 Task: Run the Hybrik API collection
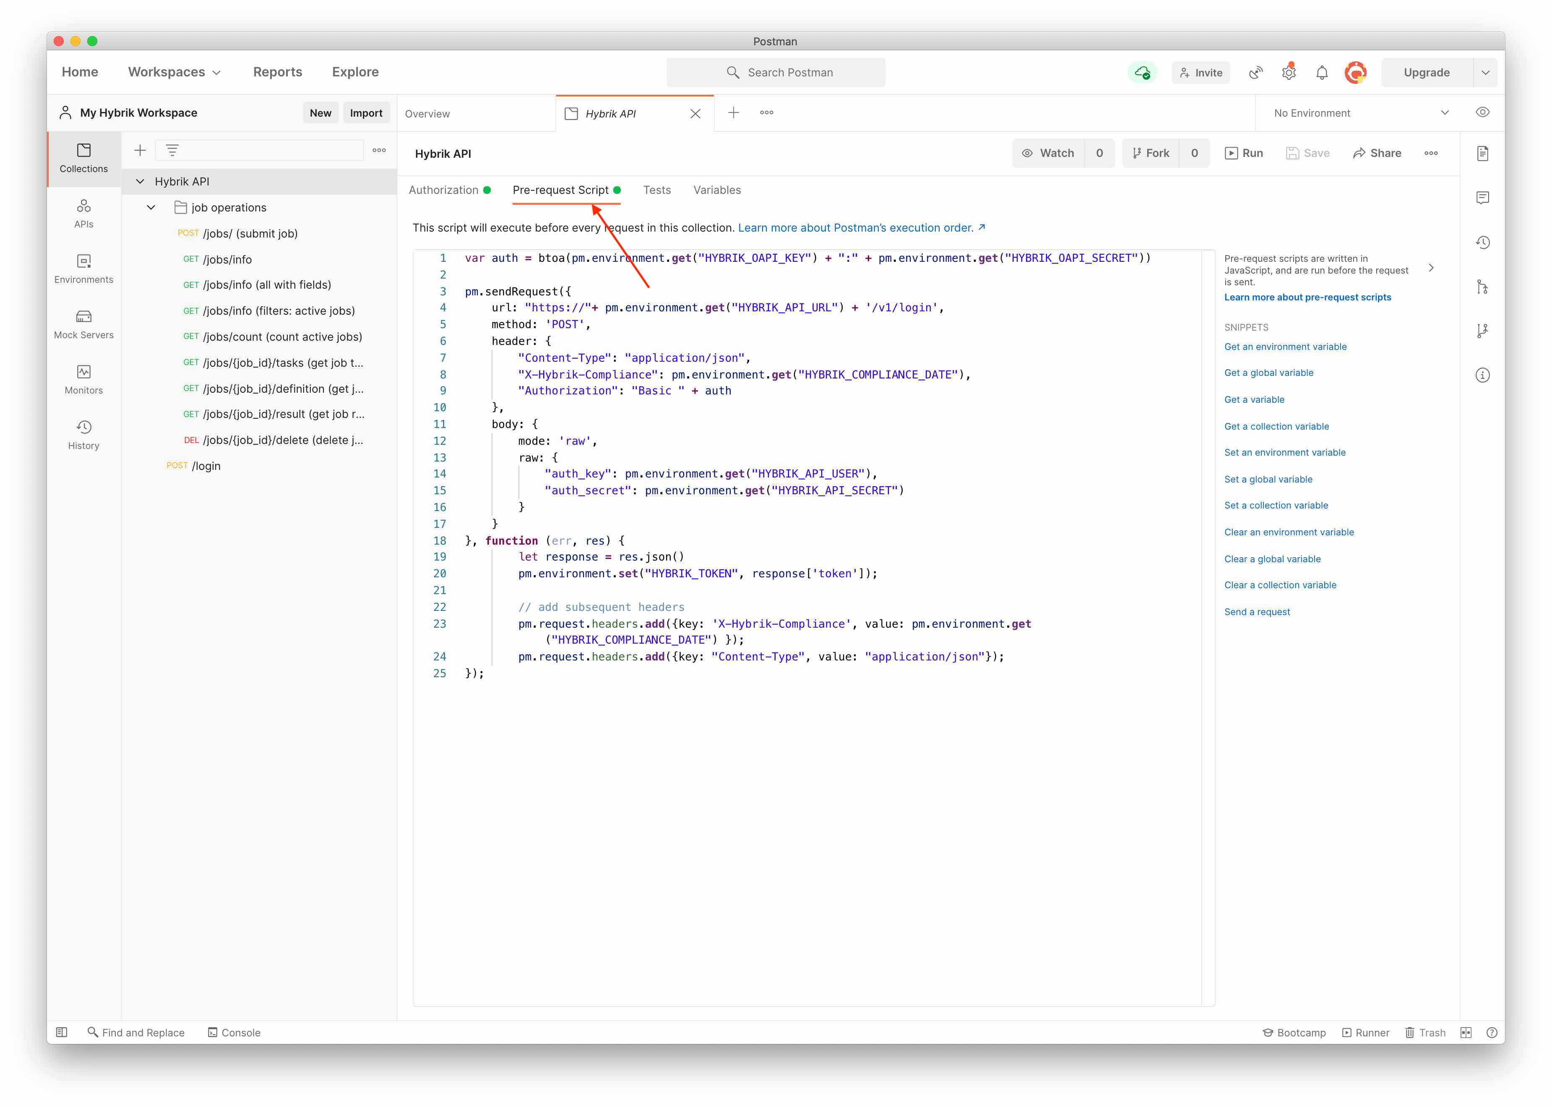(1244, 153)
